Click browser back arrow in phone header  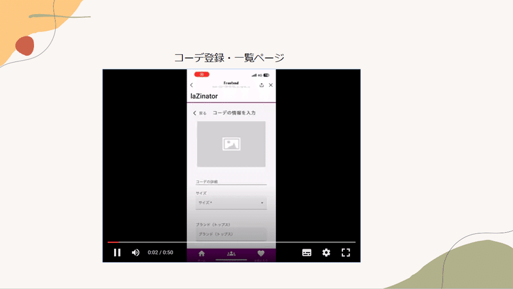coord(192,85)
